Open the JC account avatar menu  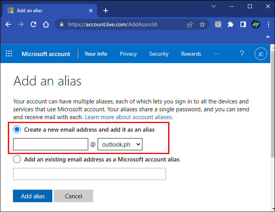260,54
